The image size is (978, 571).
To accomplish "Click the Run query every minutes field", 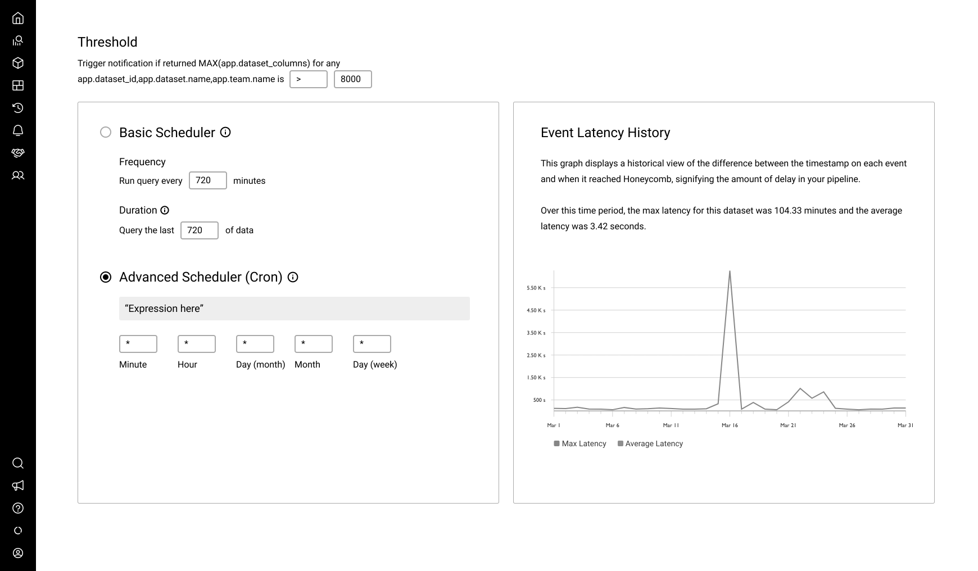I will [207, 180].
